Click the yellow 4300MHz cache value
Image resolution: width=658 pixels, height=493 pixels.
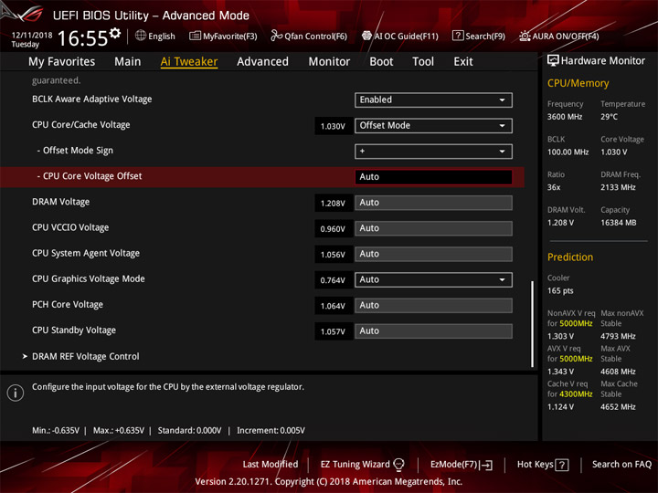tap(576, 394)
